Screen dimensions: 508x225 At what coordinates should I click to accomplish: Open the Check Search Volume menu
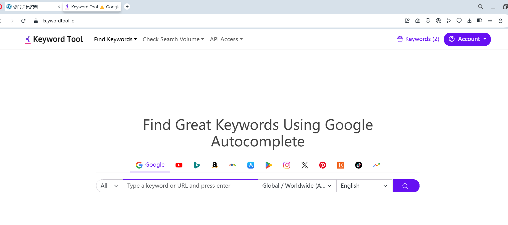[x=173, y=39]
